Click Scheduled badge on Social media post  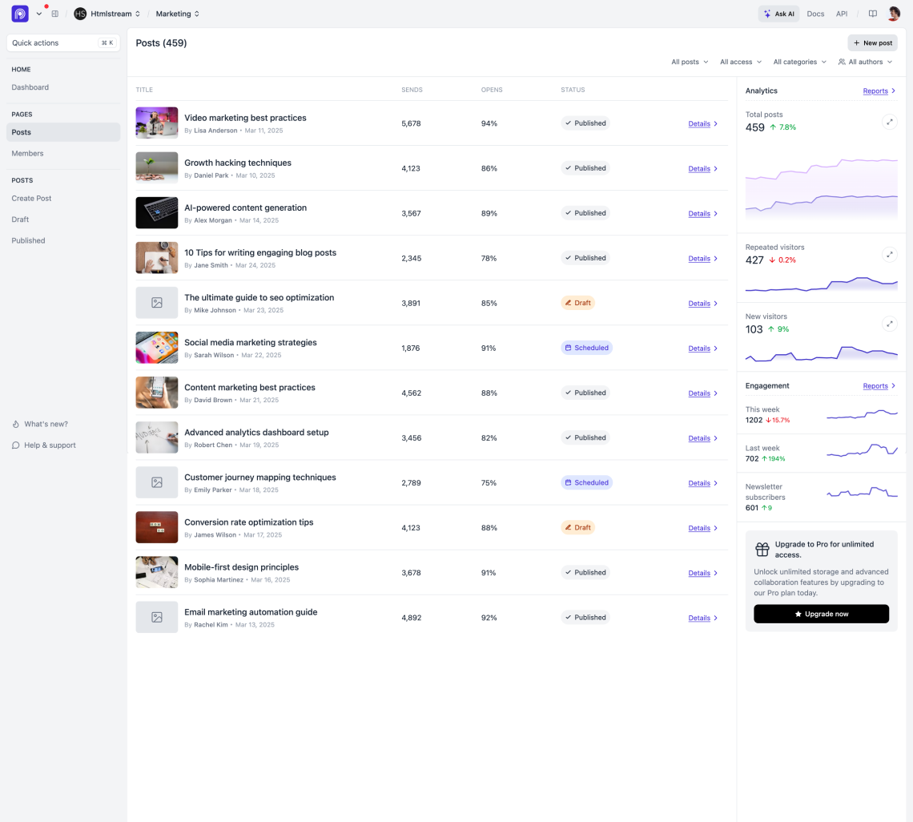pos(586,348)
